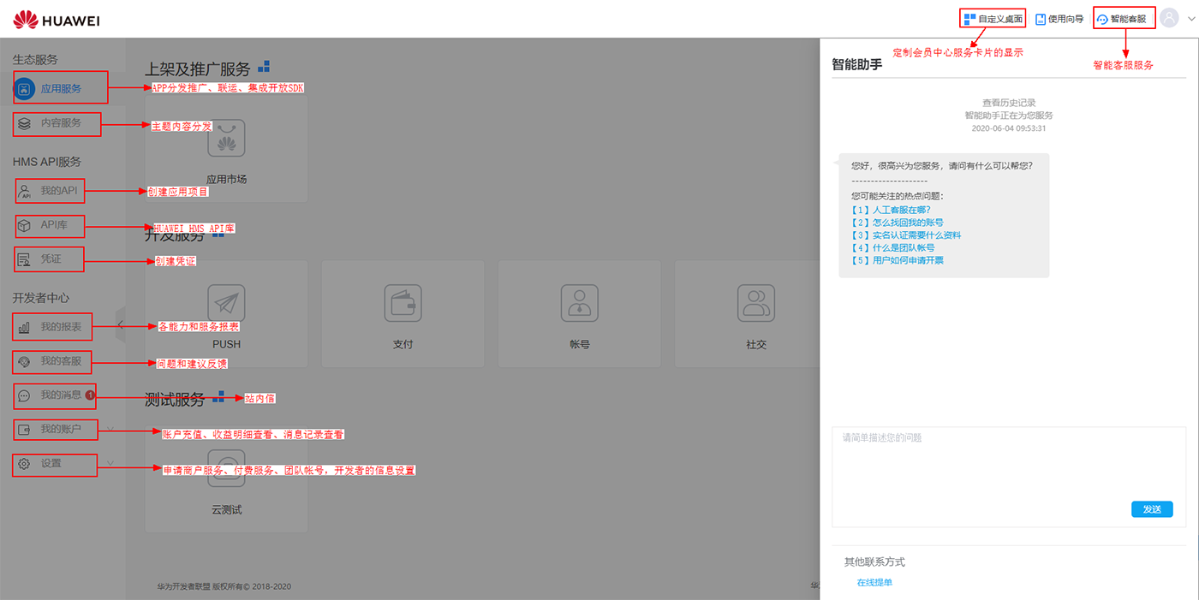The width and height of the screenshot is (1199, 600).
Task: Click the 在线提单 link
Action: (874, 582)
